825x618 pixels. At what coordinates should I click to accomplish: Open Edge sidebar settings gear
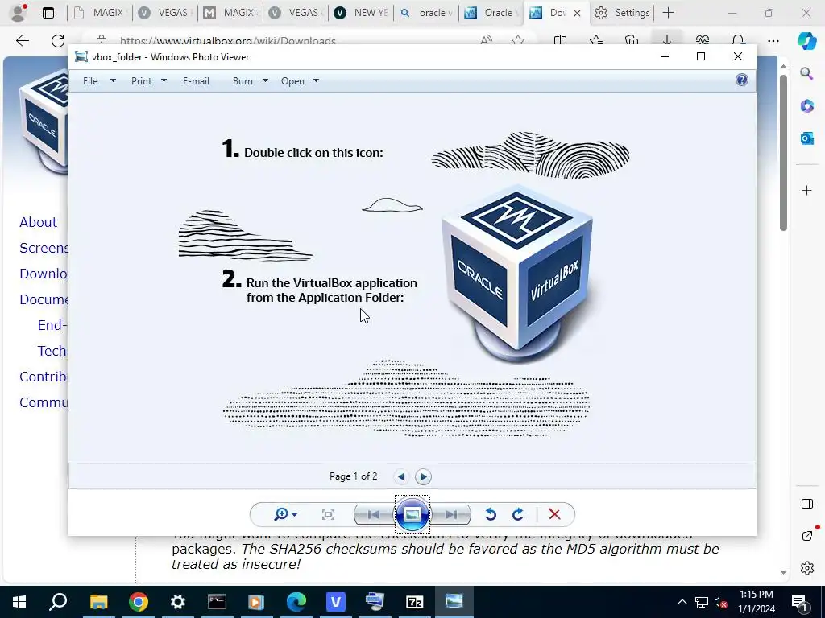pyautogui.click(x=807, y=568)
